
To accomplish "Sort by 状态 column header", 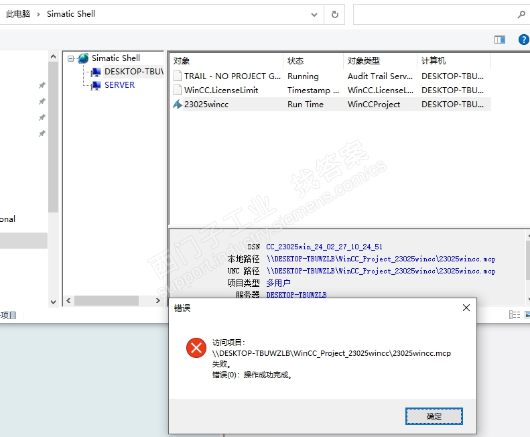I will pyautogui.click(x=314, y=61).
